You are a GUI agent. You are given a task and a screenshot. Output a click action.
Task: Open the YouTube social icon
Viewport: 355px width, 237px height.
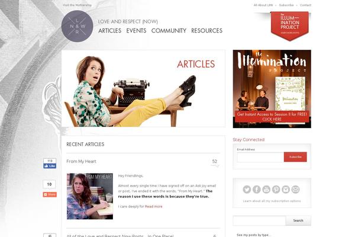(x=266, y=190)
